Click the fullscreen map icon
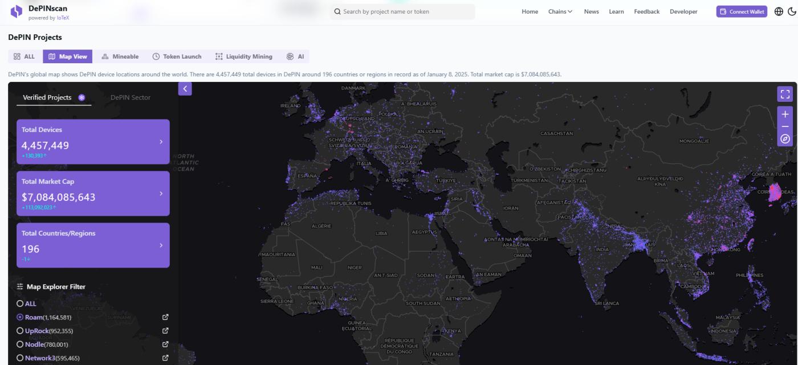Viewport: 798px width, 365px height. (x=785, y=94)
